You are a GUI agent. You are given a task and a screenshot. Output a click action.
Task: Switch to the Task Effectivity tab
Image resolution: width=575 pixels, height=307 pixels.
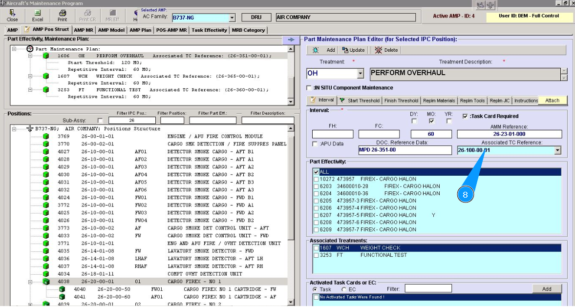click(x=209, y=30)
